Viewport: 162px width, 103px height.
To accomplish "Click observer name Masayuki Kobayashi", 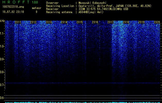I will (92, 3).
